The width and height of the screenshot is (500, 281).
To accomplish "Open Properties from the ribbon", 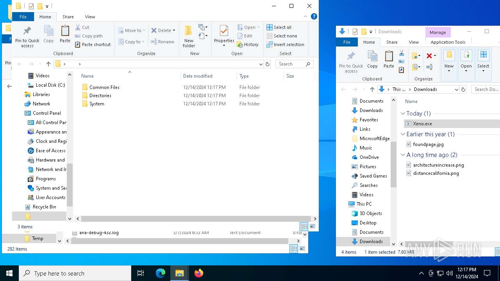I will coord(224,36).
